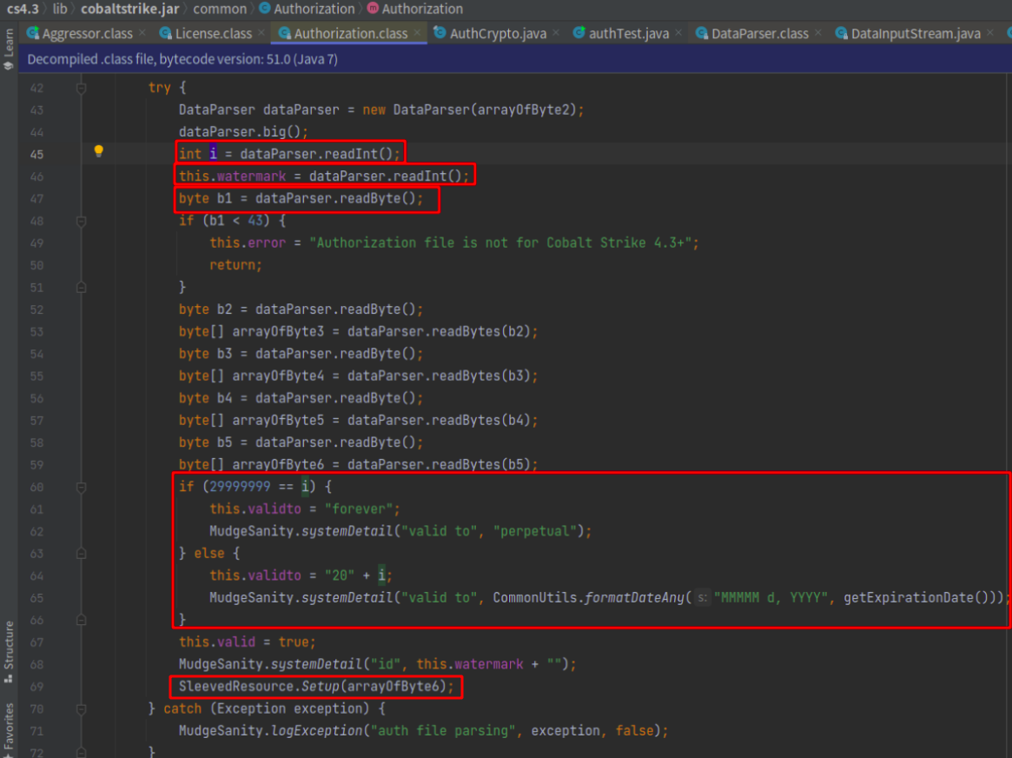Image resolution: width=1012 pixels, height=758 pixels.
Task: Click the number 29999999 on line 60
Action: click(240, 486)
